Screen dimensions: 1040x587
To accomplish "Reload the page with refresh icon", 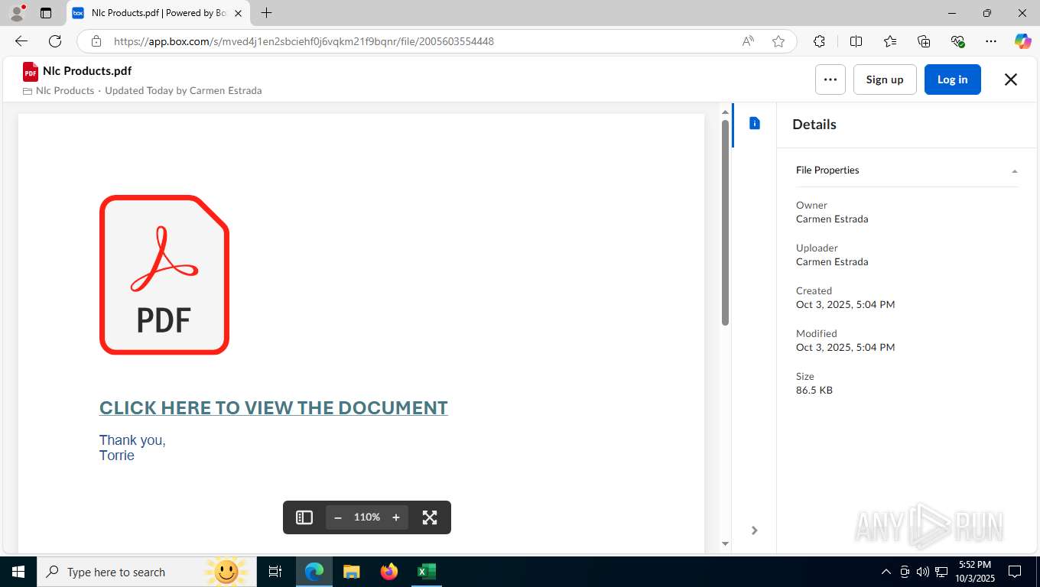I will click(55, 41).
